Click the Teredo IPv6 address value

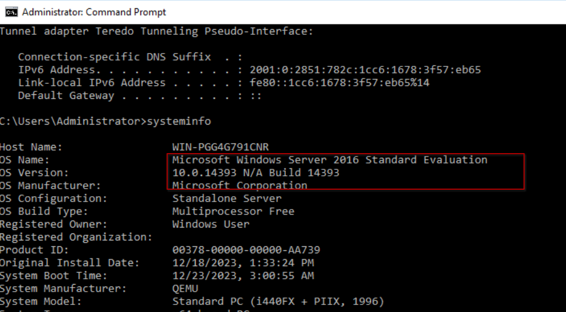click(x=365, y=70)
